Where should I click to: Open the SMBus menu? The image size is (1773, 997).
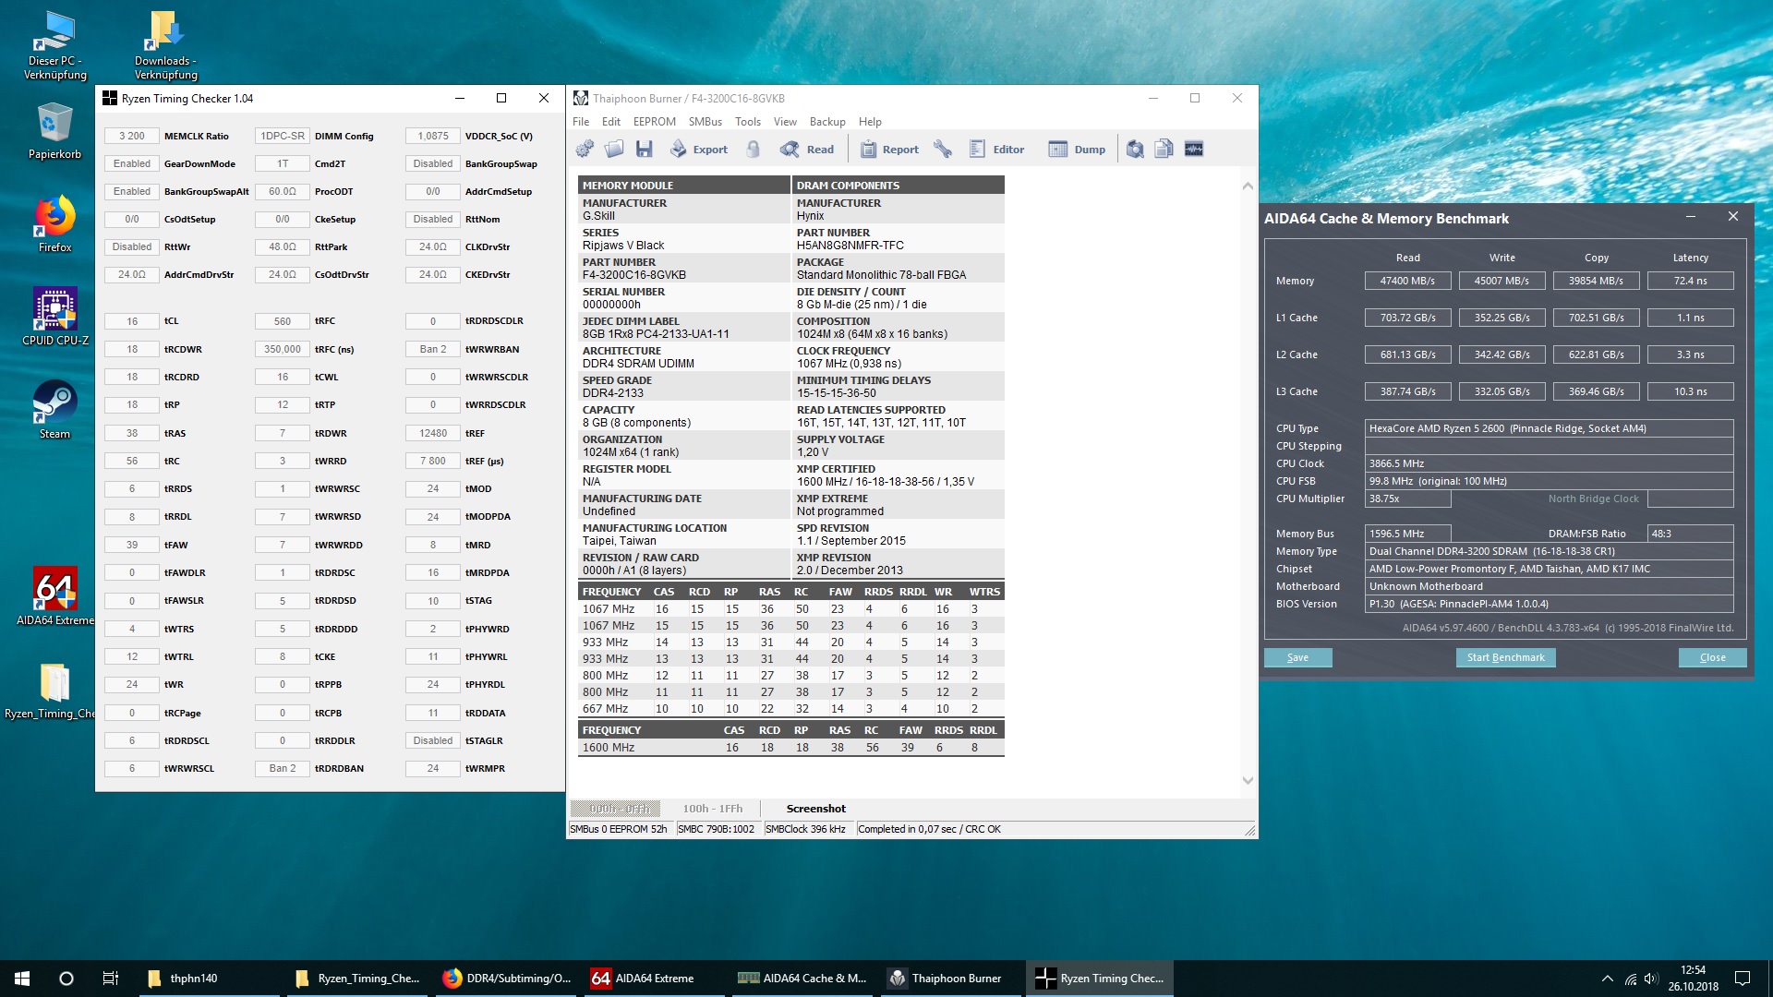click(x=705, y=122)
